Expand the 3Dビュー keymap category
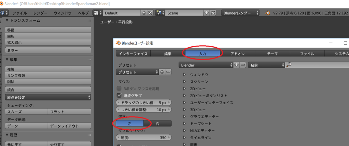Viewport: 349px width, 146px height. [x=184, y=110]
